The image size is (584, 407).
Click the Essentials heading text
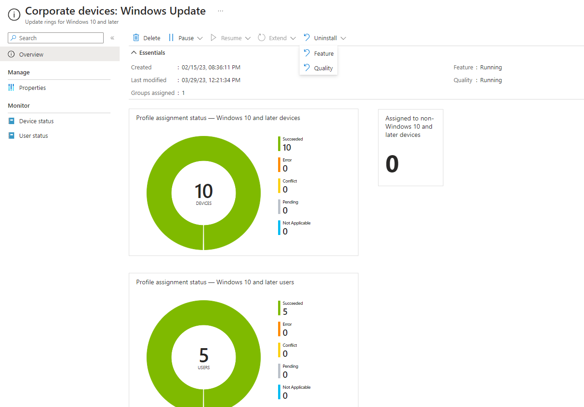152,52
